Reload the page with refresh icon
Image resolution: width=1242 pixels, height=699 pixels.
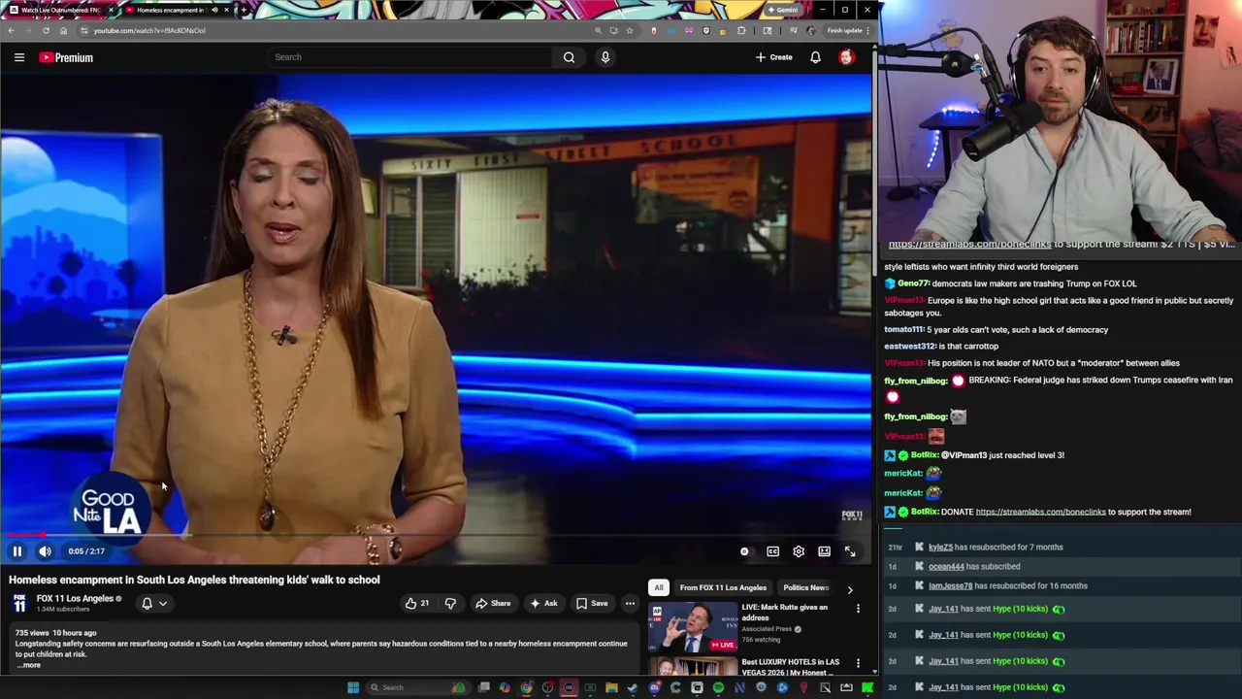click(x=46, y=30)
